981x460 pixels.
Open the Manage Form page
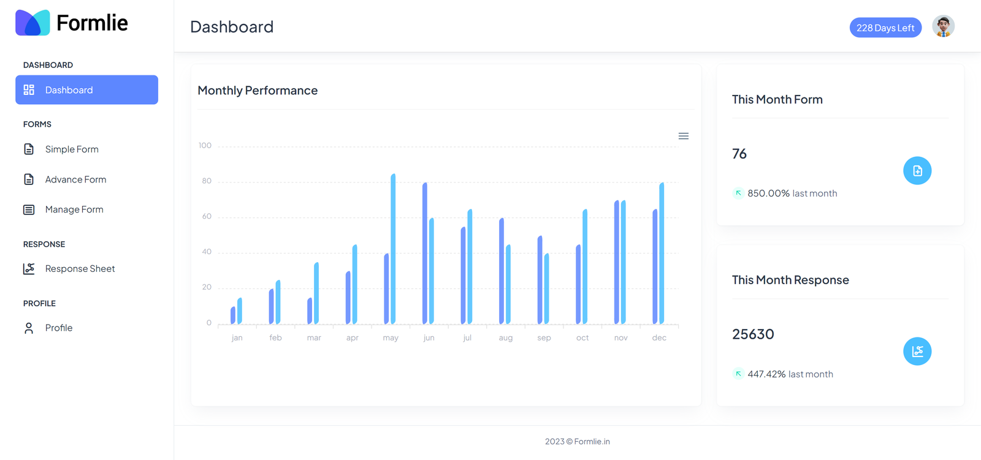tap(74, 209)
